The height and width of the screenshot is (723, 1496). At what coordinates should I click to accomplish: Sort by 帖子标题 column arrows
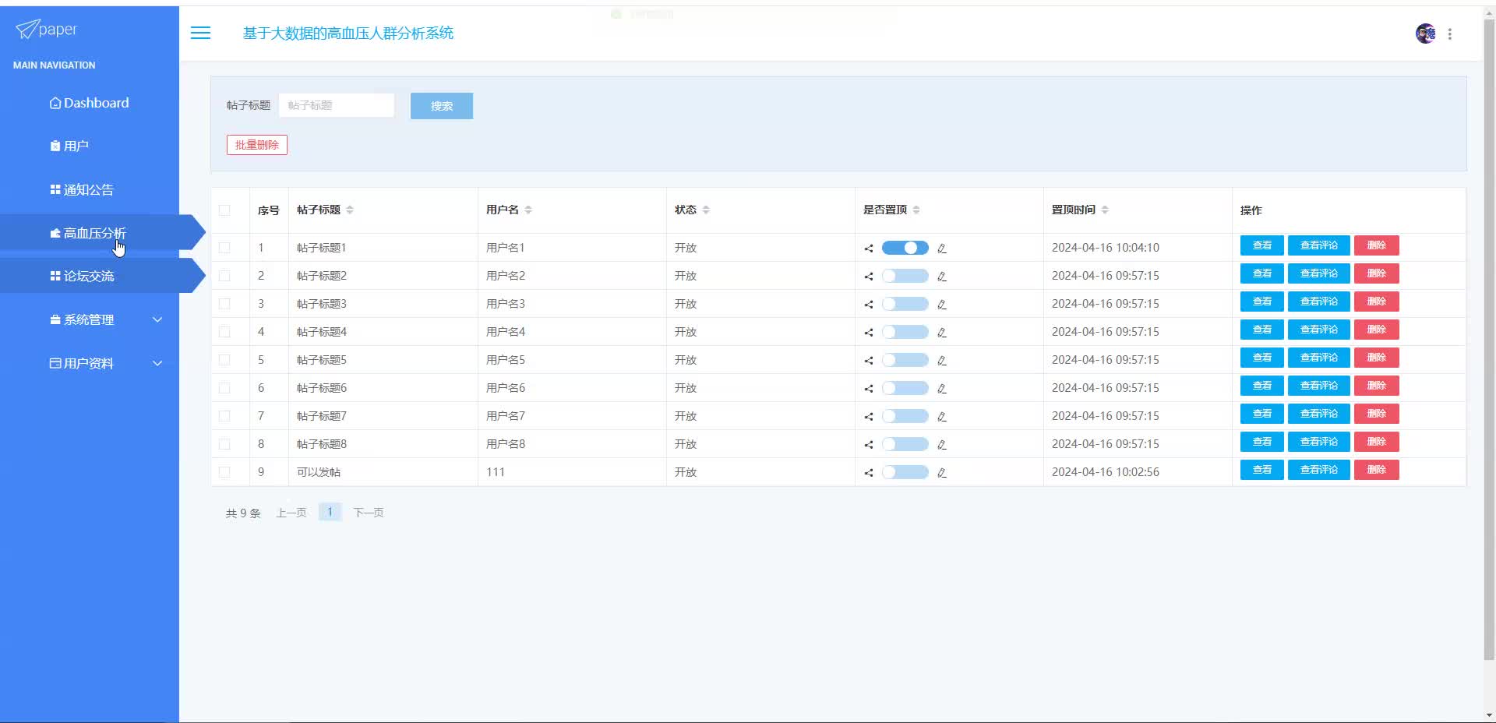coord(350,210)
